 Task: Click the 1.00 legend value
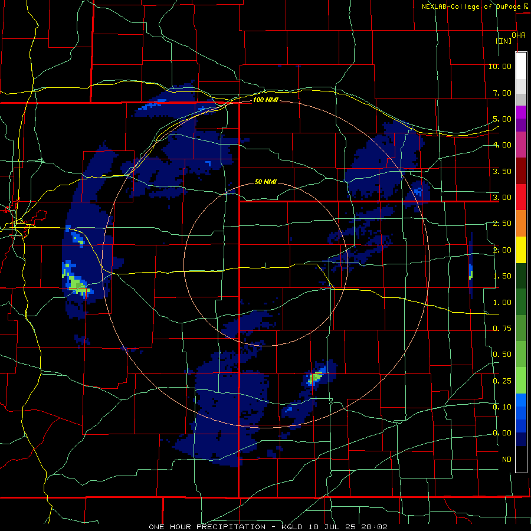tap(502, 303)
